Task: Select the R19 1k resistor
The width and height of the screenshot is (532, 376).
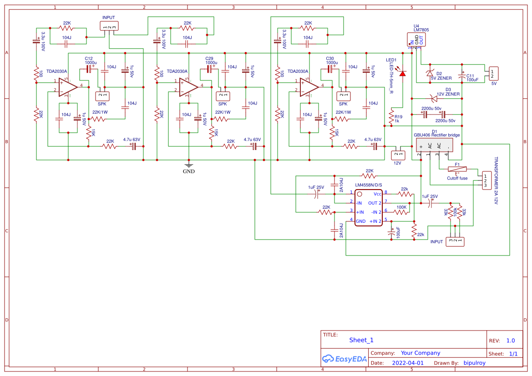Action: 392,116
